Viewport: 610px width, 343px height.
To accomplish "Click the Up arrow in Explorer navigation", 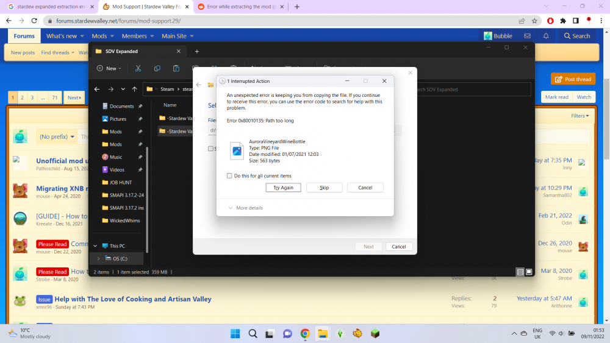I will 134,89.
